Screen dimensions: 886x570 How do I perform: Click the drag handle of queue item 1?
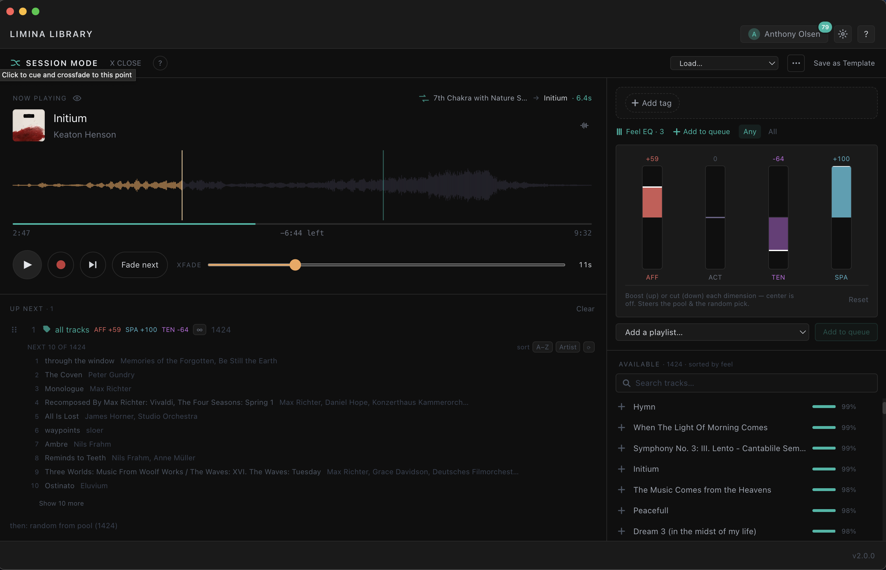[x=14, y=329]
